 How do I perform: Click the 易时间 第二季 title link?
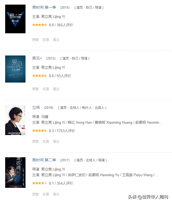[x=44, y=160]
